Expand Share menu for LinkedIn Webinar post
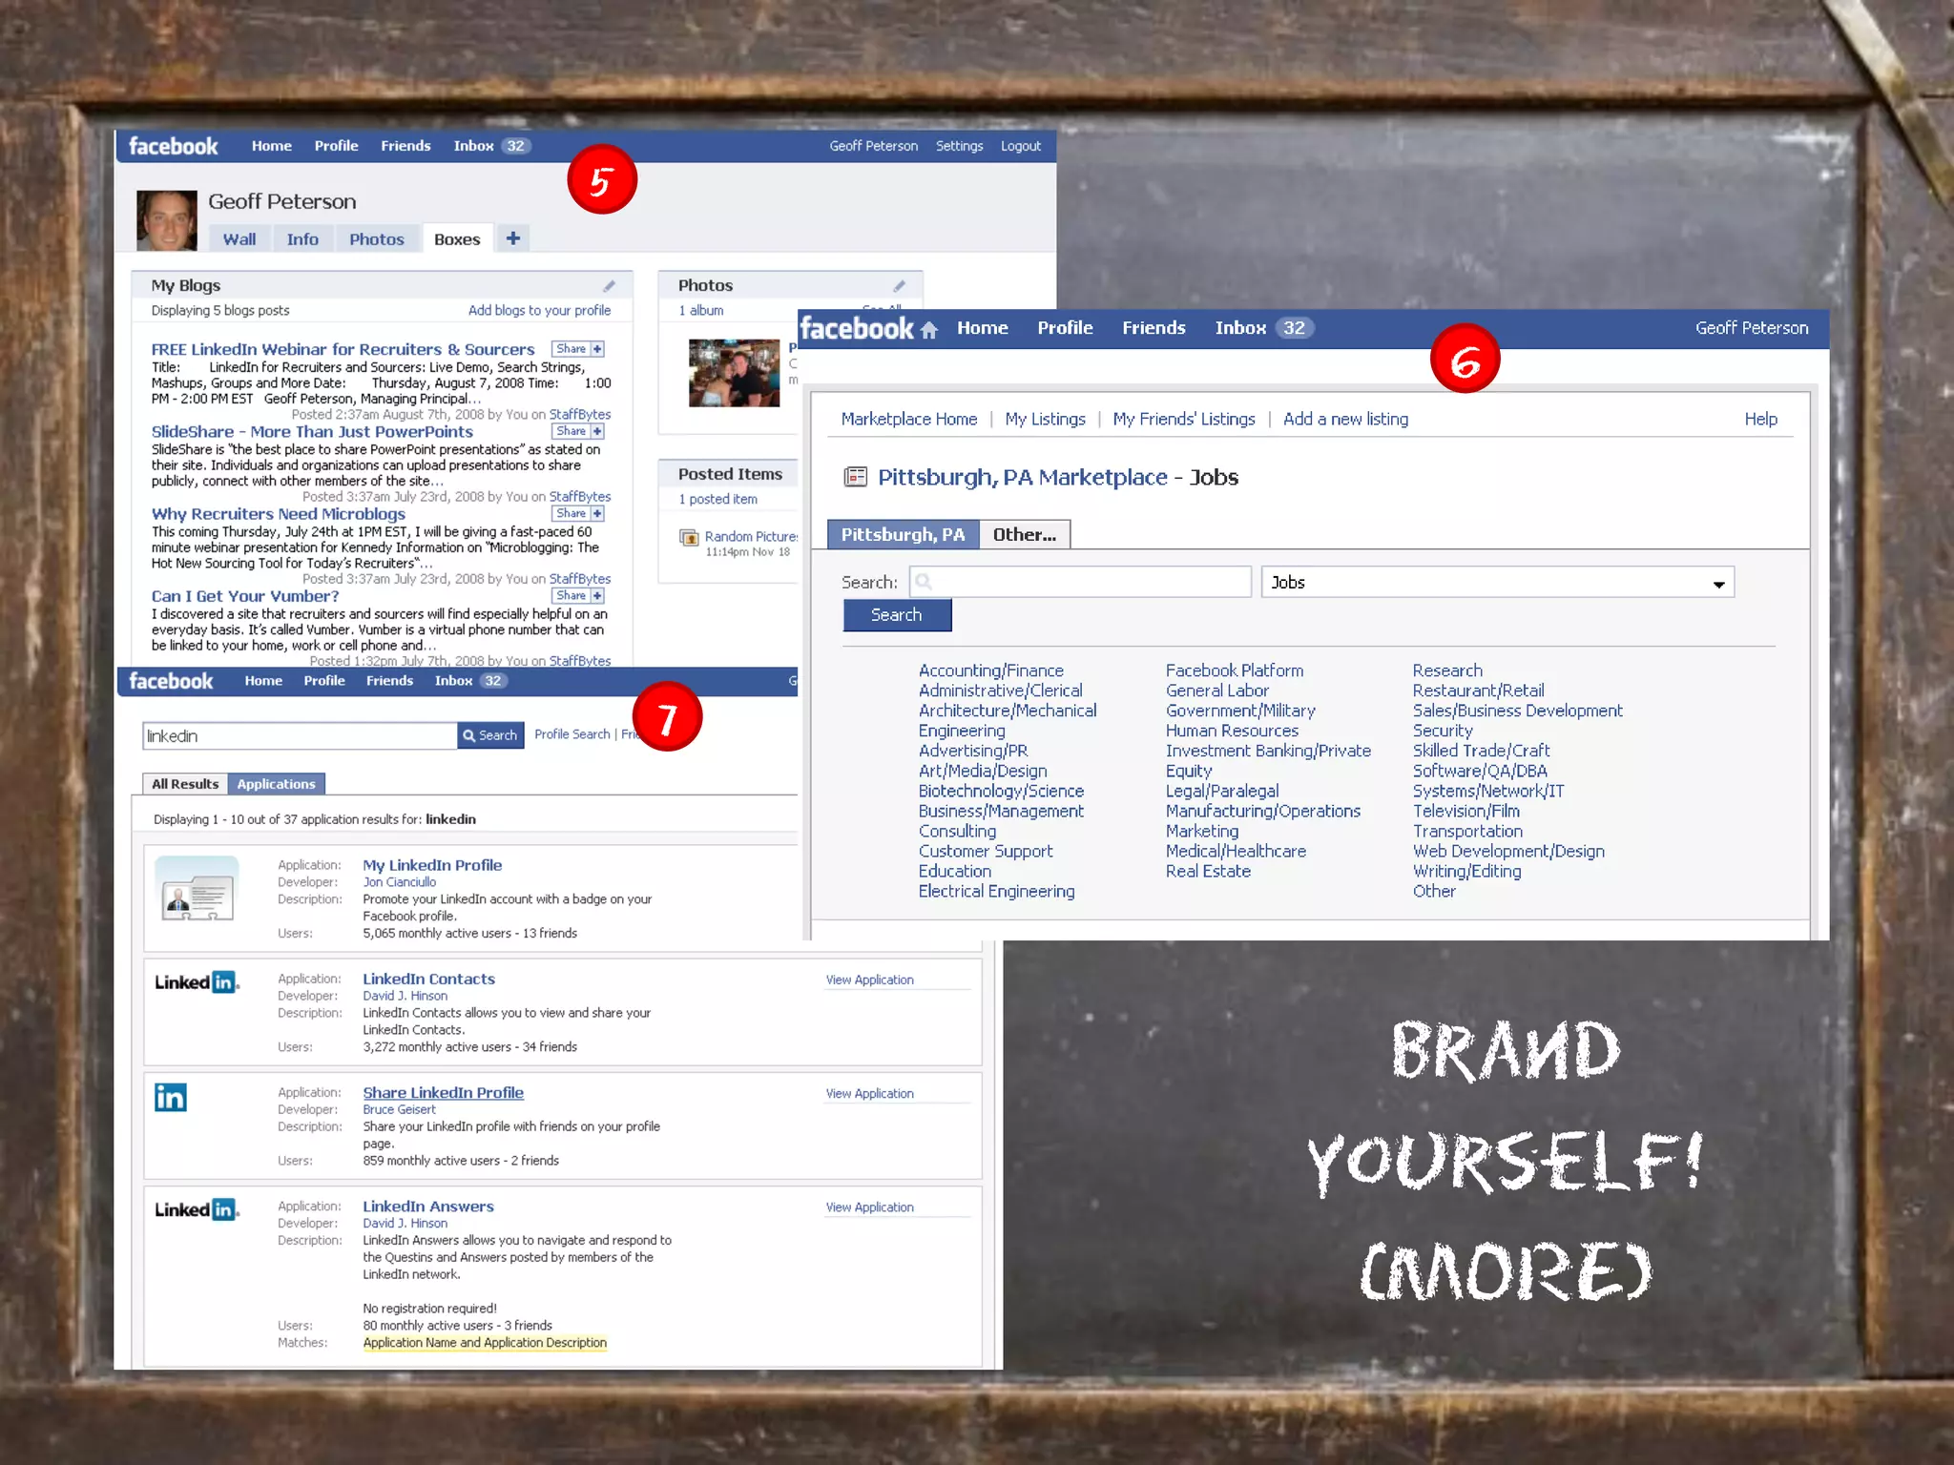This screenshot has width=1954, height=1465. coord(597,349)
